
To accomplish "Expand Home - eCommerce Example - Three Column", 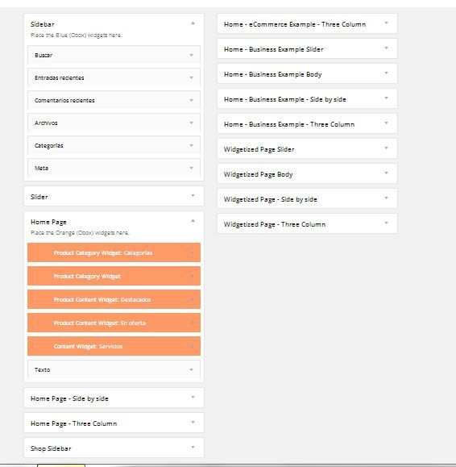I will coord(386,23).
